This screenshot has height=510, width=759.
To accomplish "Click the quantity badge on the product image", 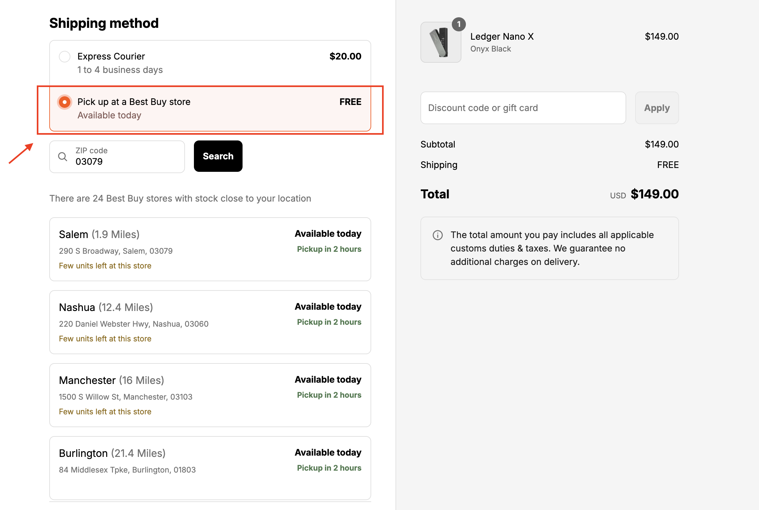I will coord(459,24).
